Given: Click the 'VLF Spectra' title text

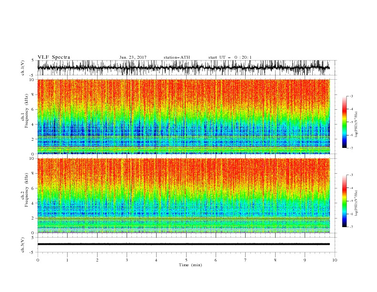Looking at the screenshot, I should coord(54,57).
